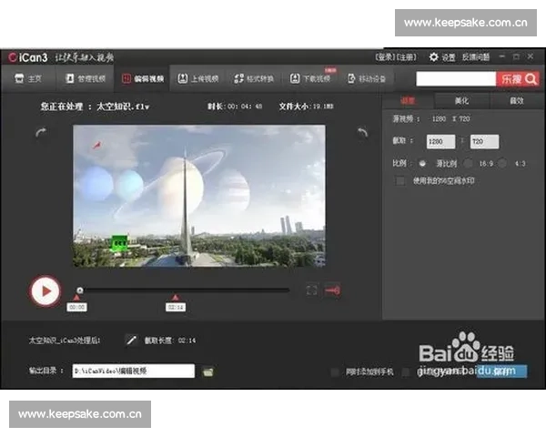Switch to the 音效 sound effects panel tab

[x=517, y=101]
